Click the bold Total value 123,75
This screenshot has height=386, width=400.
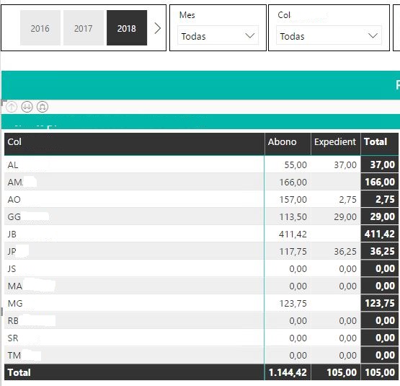(x=380, y=303)
